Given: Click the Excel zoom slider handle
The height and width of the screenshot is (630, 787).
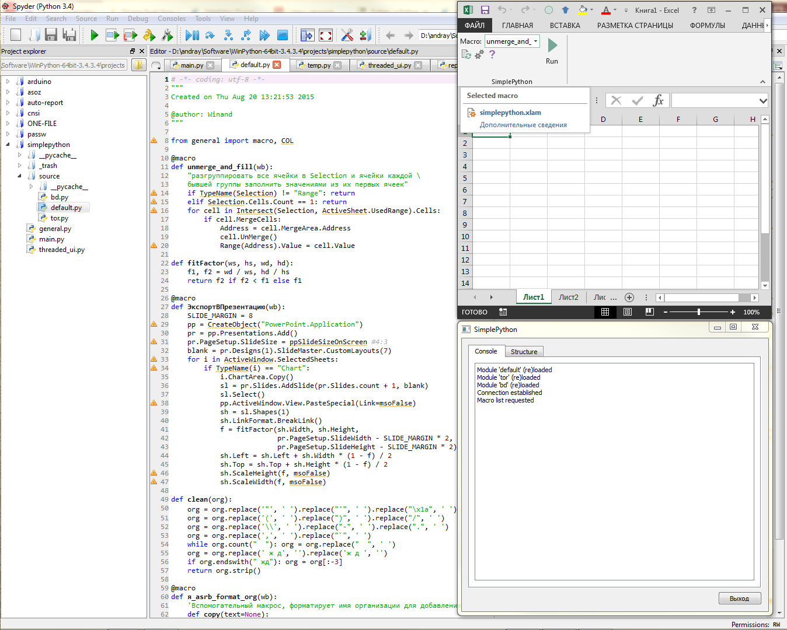Looking at the screenshot, I should (698, 312).
